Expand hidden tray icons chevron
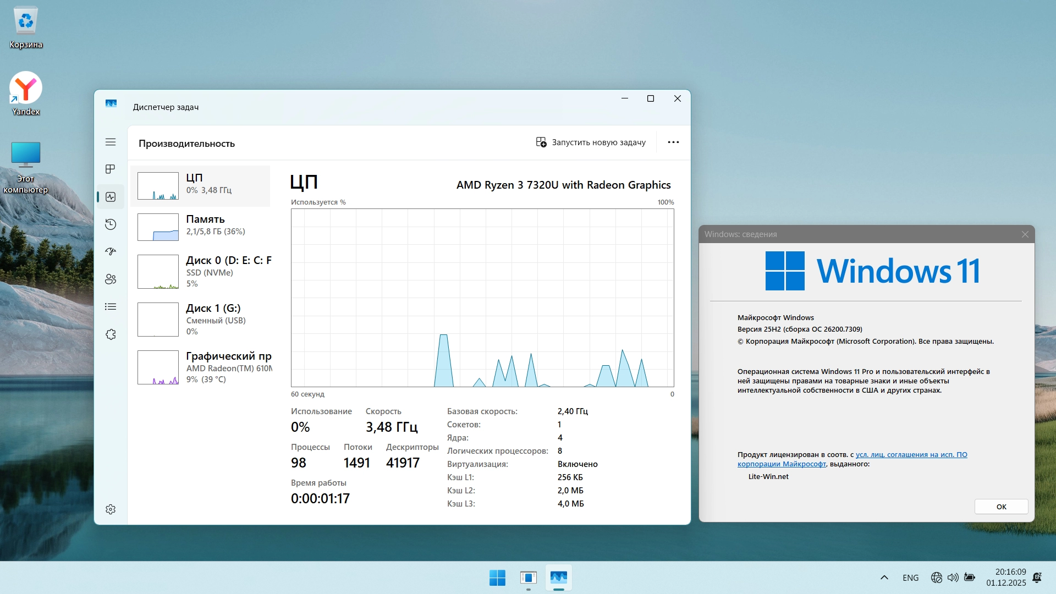Image resolution: width=1056 pixels, height=594 pixels. pos(884,577)
